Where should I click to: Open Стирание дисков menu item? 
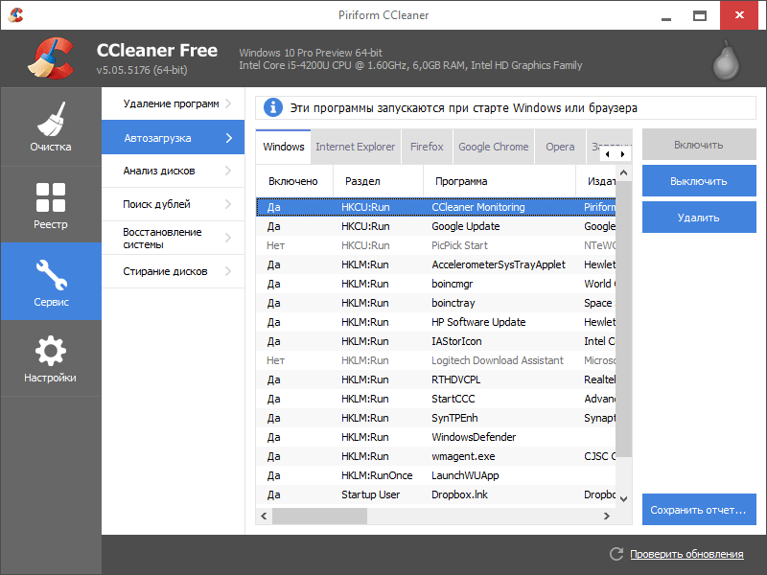click(174, 271)
